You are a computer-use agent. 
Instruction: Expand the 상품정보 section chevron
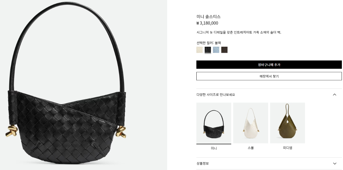(x=335, y=163)
